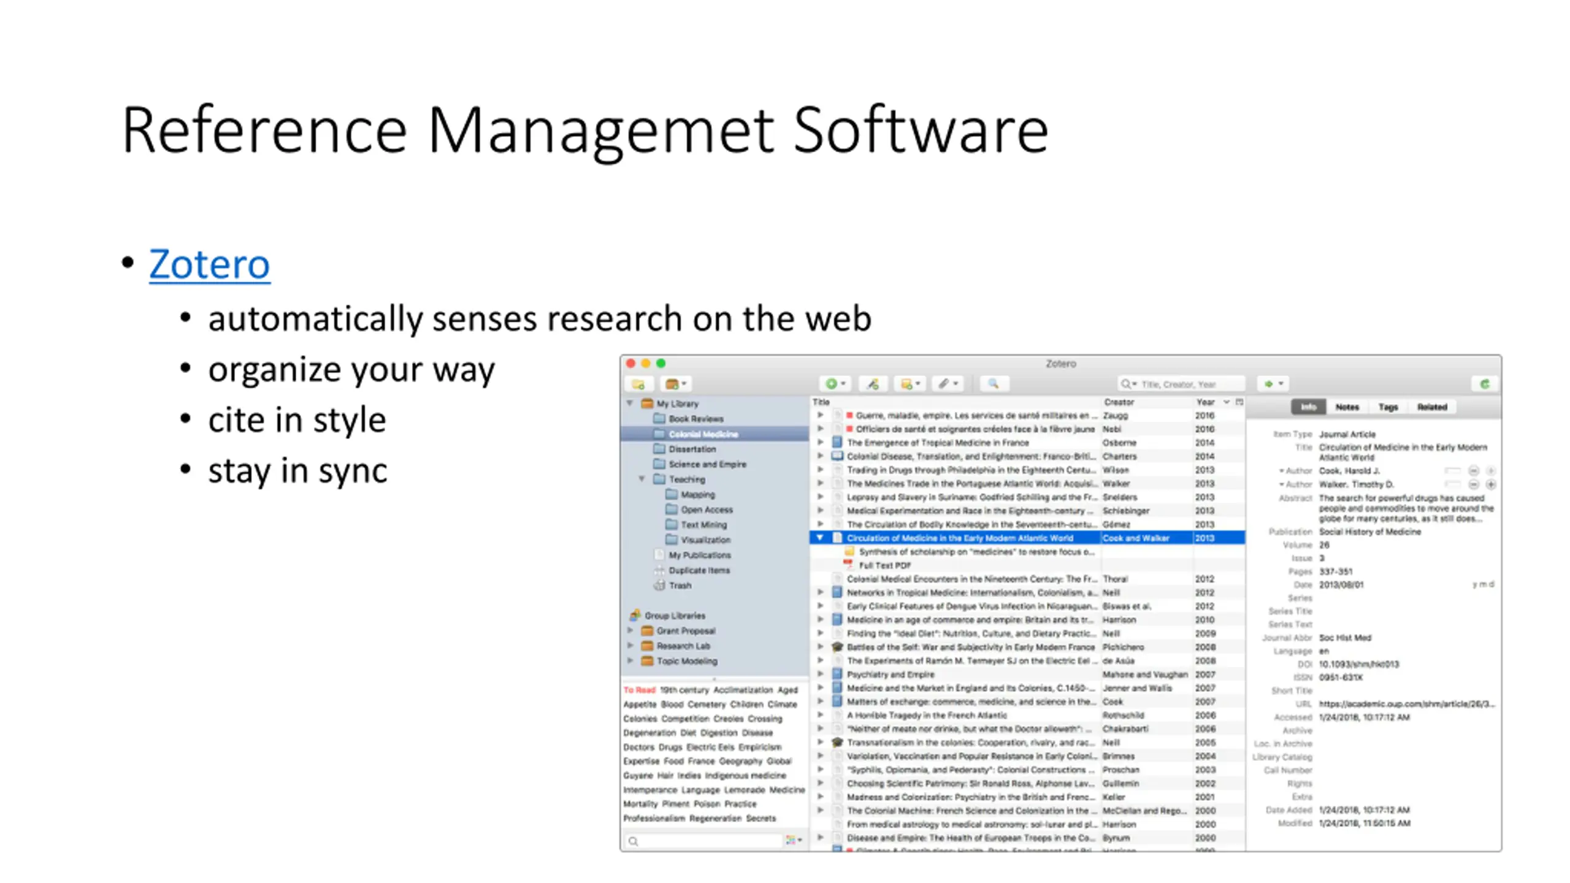Click Add Item by Identifier wand icon

pyautogui.click(x=872, y=384)
